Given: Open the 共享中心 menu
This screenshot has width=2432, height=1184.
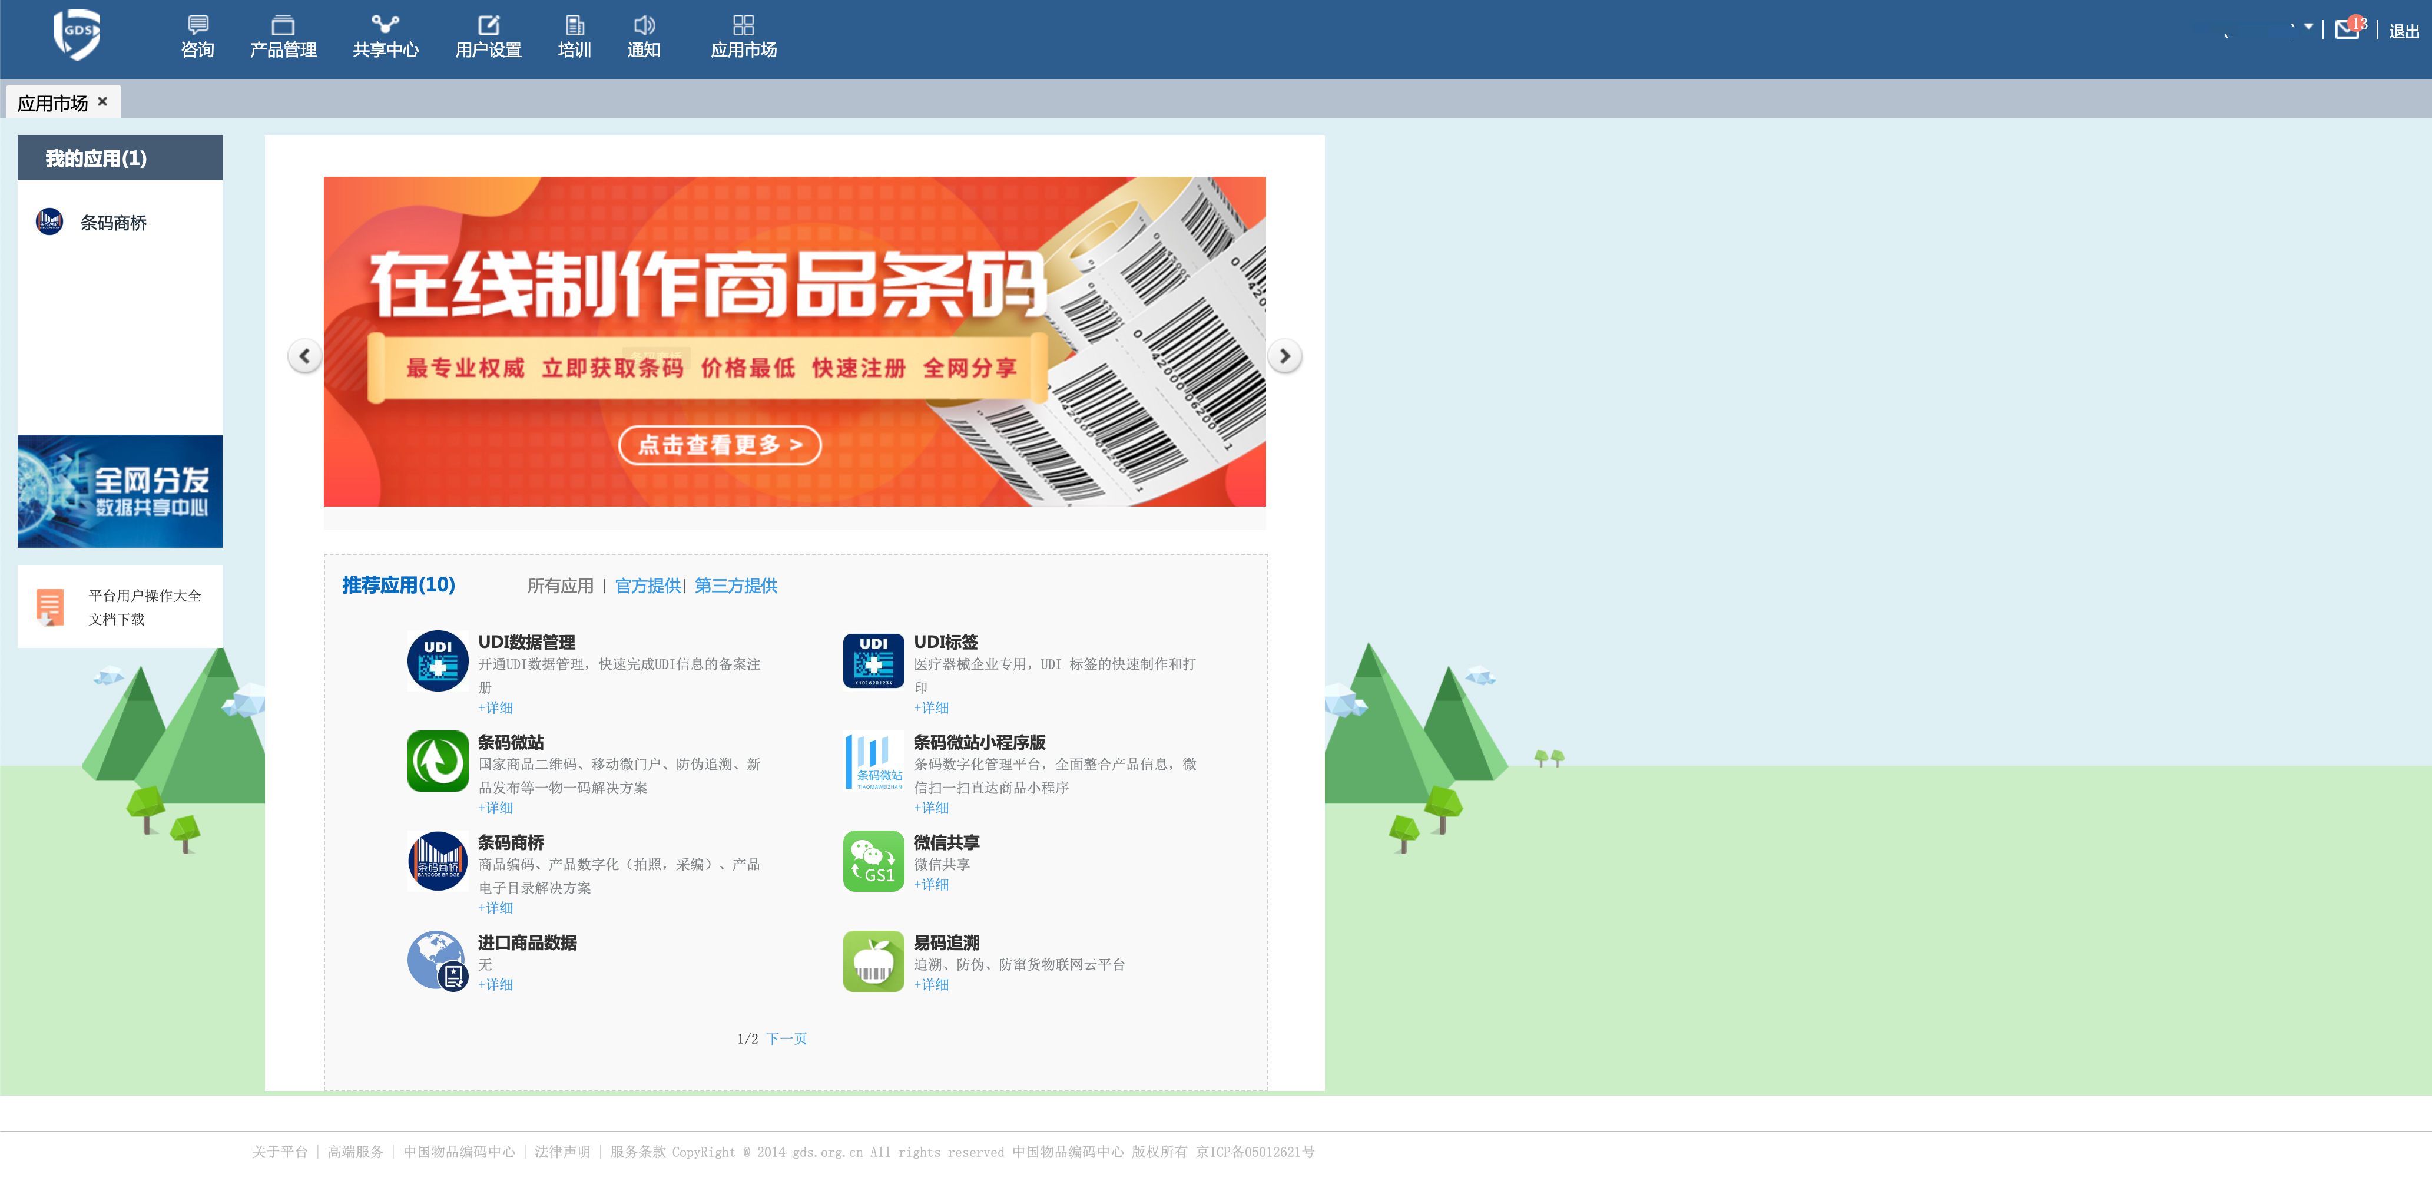Looking at the screenshot, I should point(385,37).
